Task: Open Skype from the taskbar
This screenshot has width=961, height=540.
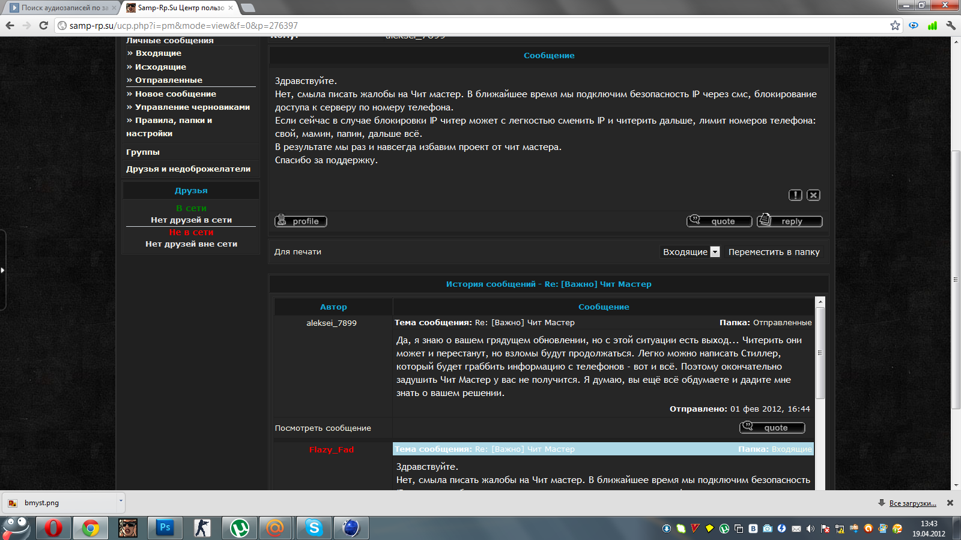Action: pos(314,528)
